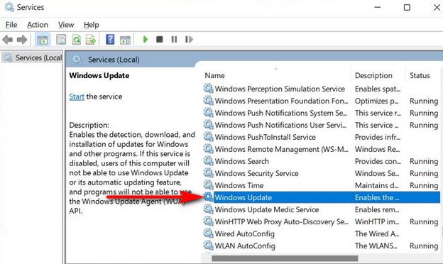Open the Help question-mark icon
This screenshot has width=443, height=264.
pos(110,40)
